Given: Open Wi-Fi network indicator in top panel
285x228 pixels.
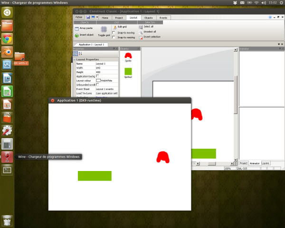Looking at the screenshot, I should pyautogui.click(x=256, y=3).
